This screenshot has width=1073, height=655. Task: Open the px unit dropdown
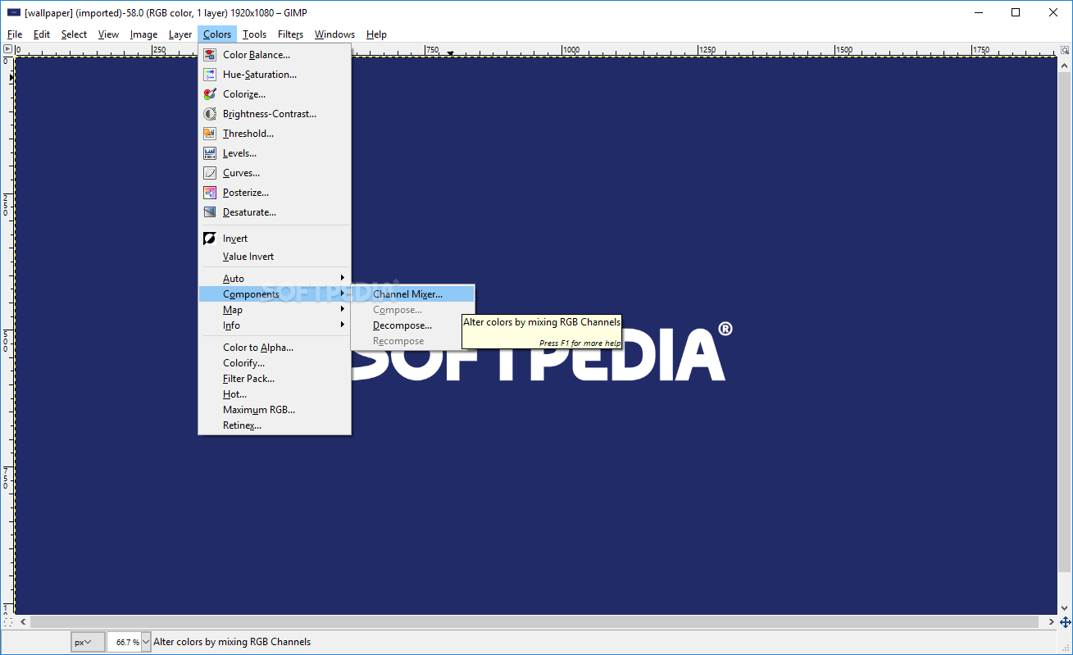[x=88, y=642]
